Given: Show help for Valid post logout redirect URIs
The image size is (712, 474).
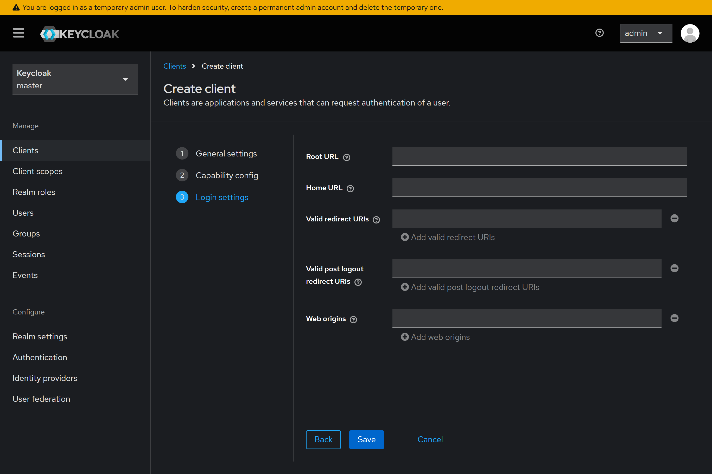Looking at the screenshot, I should (358, 282).
